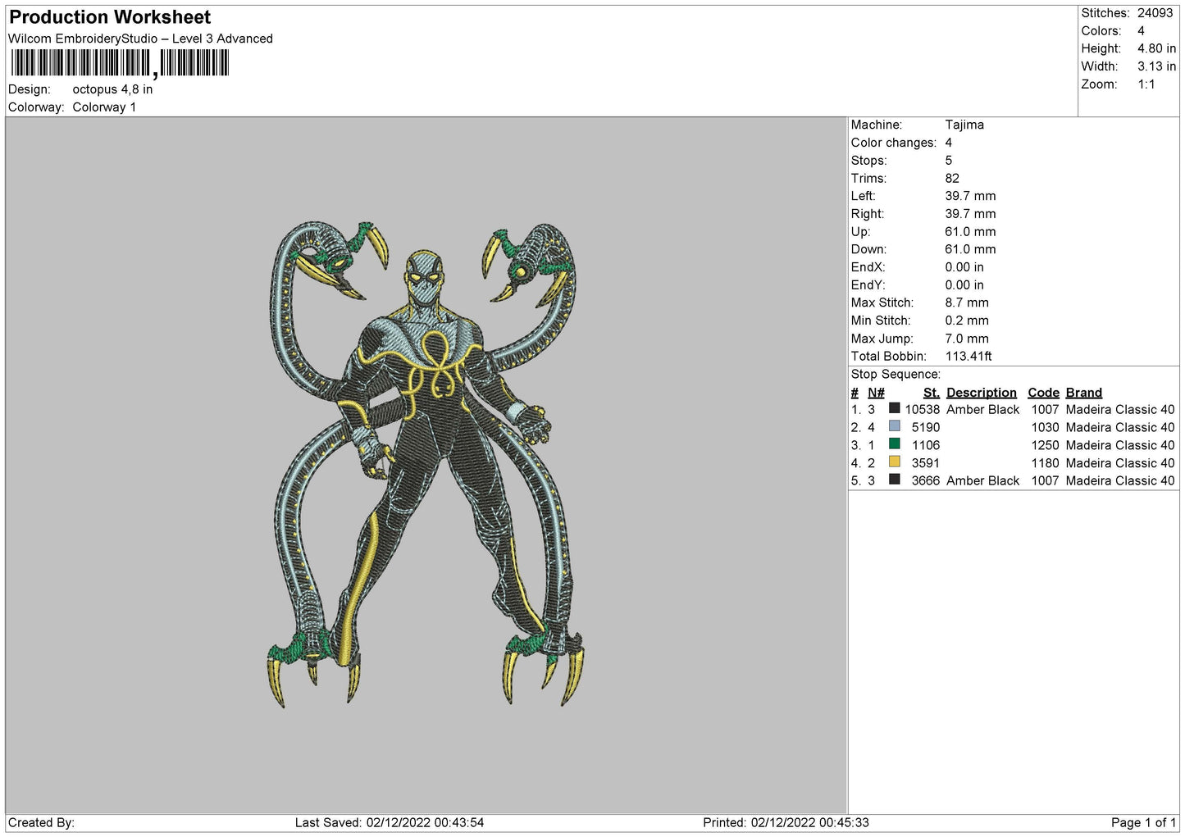This screenshot has height=837, width=1185.
Task: Click the Production Worksheet title
Action: (x=110, y=17)
